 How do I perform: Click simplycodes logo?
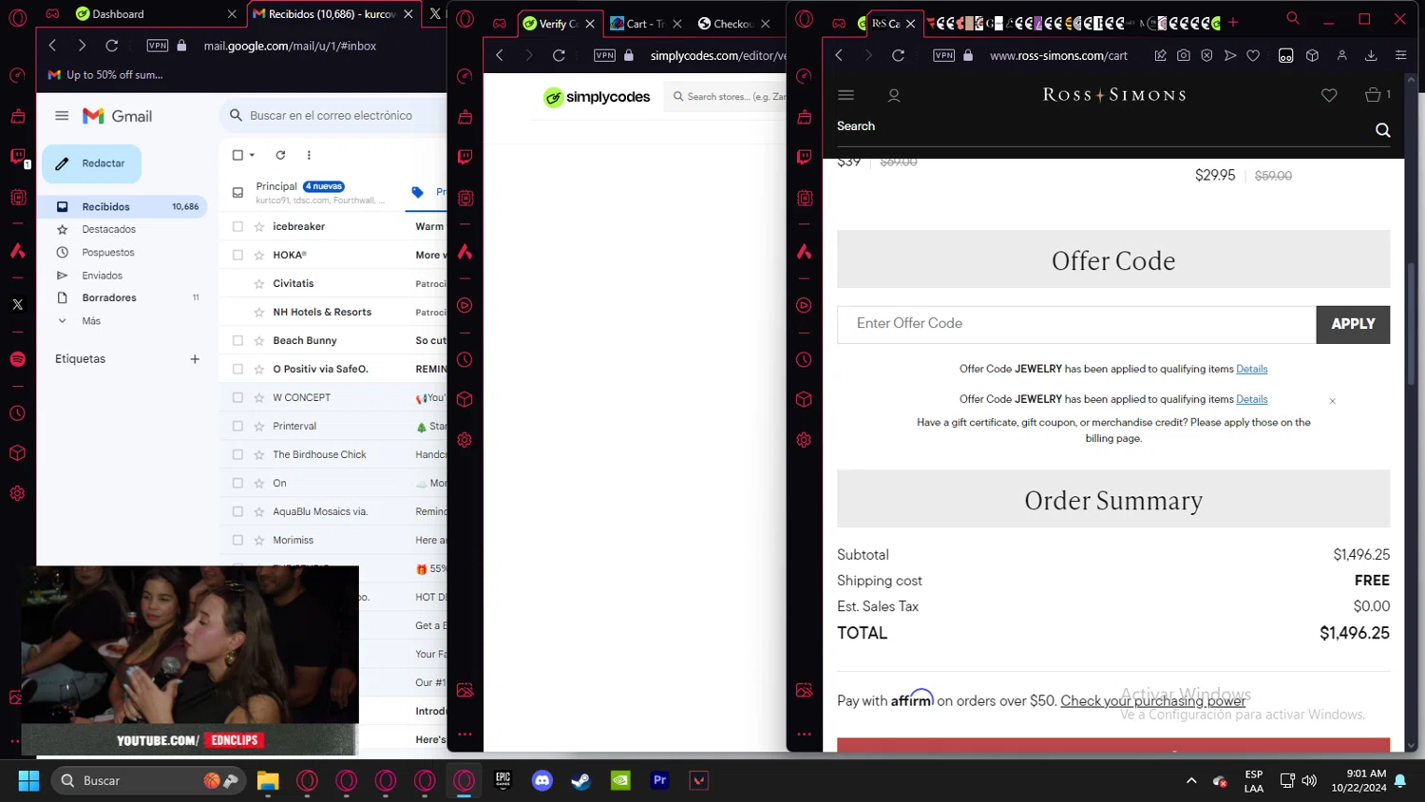597,97
